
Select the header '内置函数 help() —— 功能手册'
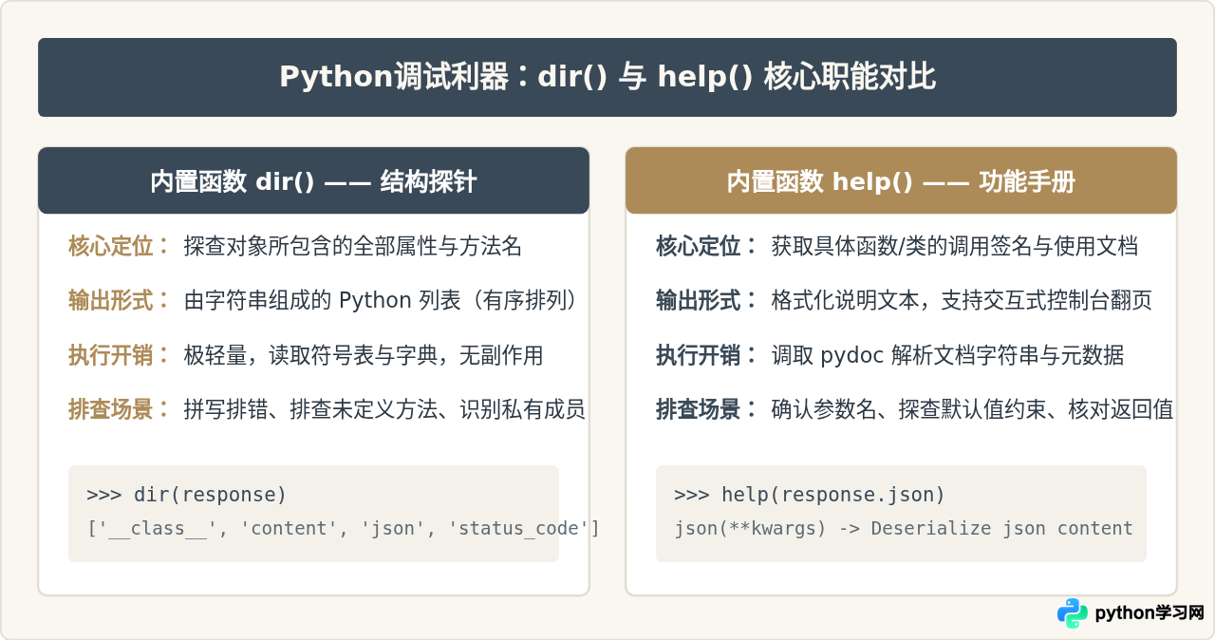click(x=901, y=181)
